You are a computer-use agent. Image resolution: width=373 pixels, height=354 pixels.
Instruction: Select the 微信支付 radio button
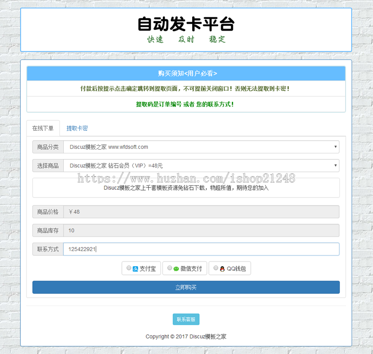pos(170,268)
